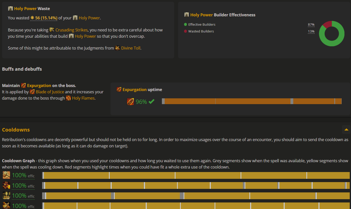Collapse the Cooldowns section with arrow button
The height and width of the screenshot is (209, 351).
click(x=346, y=130)
